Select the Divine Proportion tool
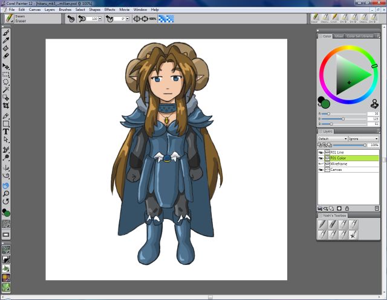This screenshot has height=300, width=387. (x=6, y=176)
